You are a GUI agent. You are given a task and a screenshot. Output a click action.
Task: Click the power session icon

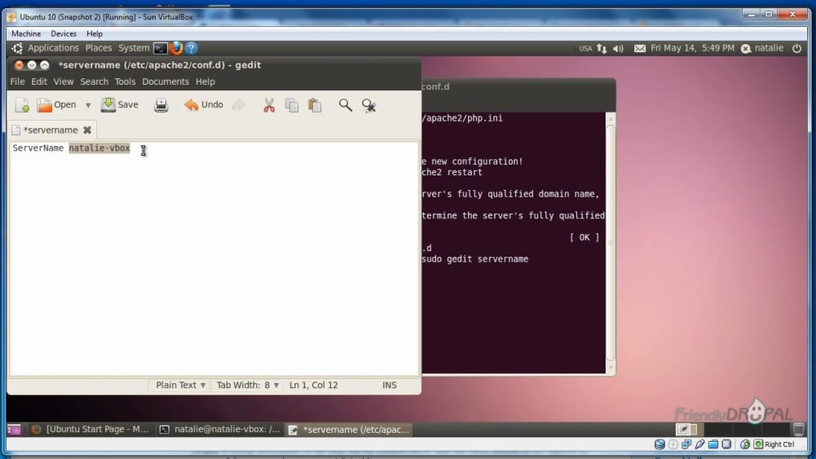point(796,48)
